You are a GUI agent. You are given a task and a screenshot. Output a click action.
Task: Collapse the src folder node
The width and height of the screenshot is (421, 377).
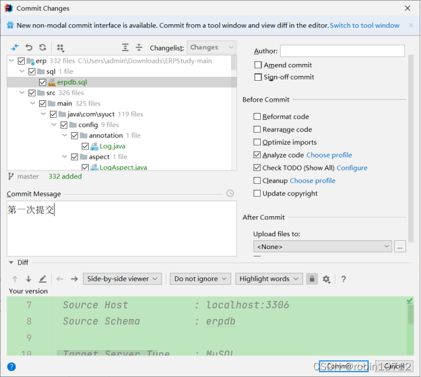22,93
